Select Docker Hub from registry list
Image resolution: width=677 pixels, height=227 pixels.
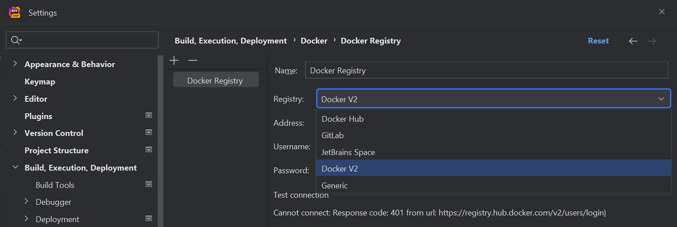click(x=343, y=119)
